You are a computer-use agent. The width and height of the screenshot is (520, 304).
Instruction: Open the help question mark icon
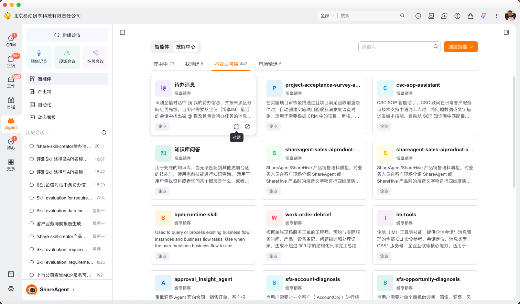(x=457, y=16)
